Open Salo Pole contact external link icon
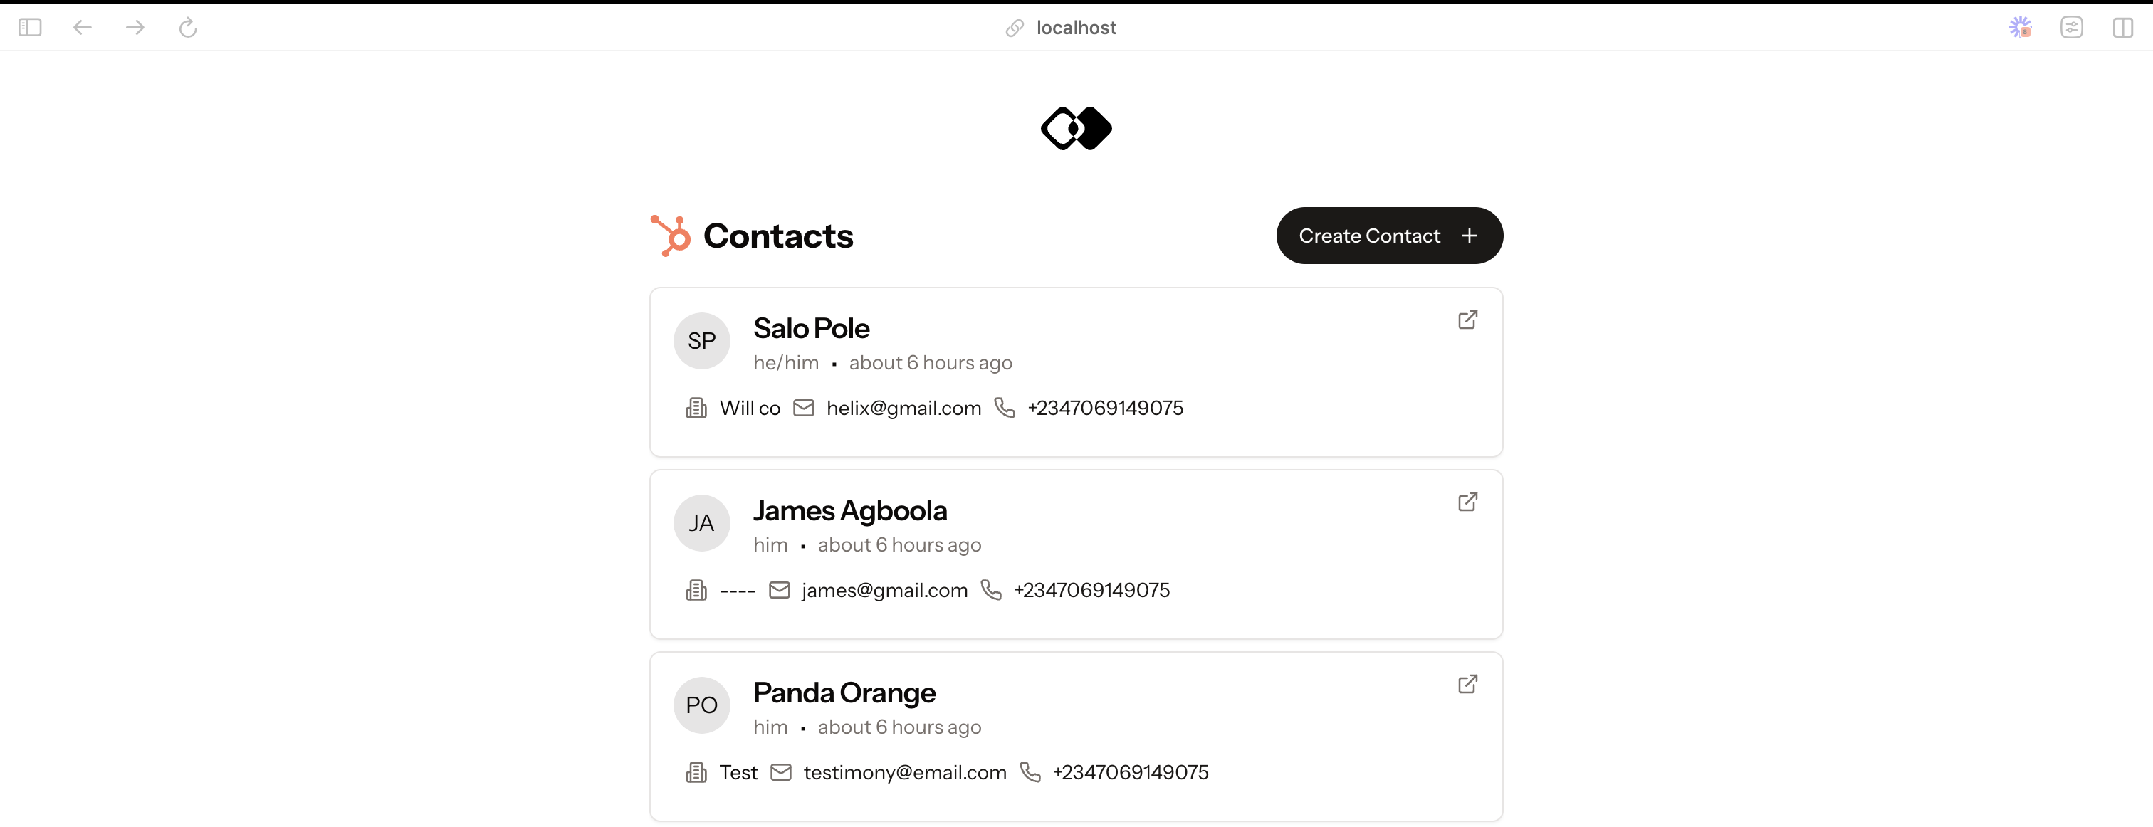 (1467, 320)
